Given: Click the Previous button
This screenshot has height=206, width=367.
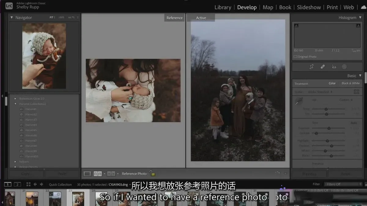Looking at the screenshot, I should click(x=309, y=174).
